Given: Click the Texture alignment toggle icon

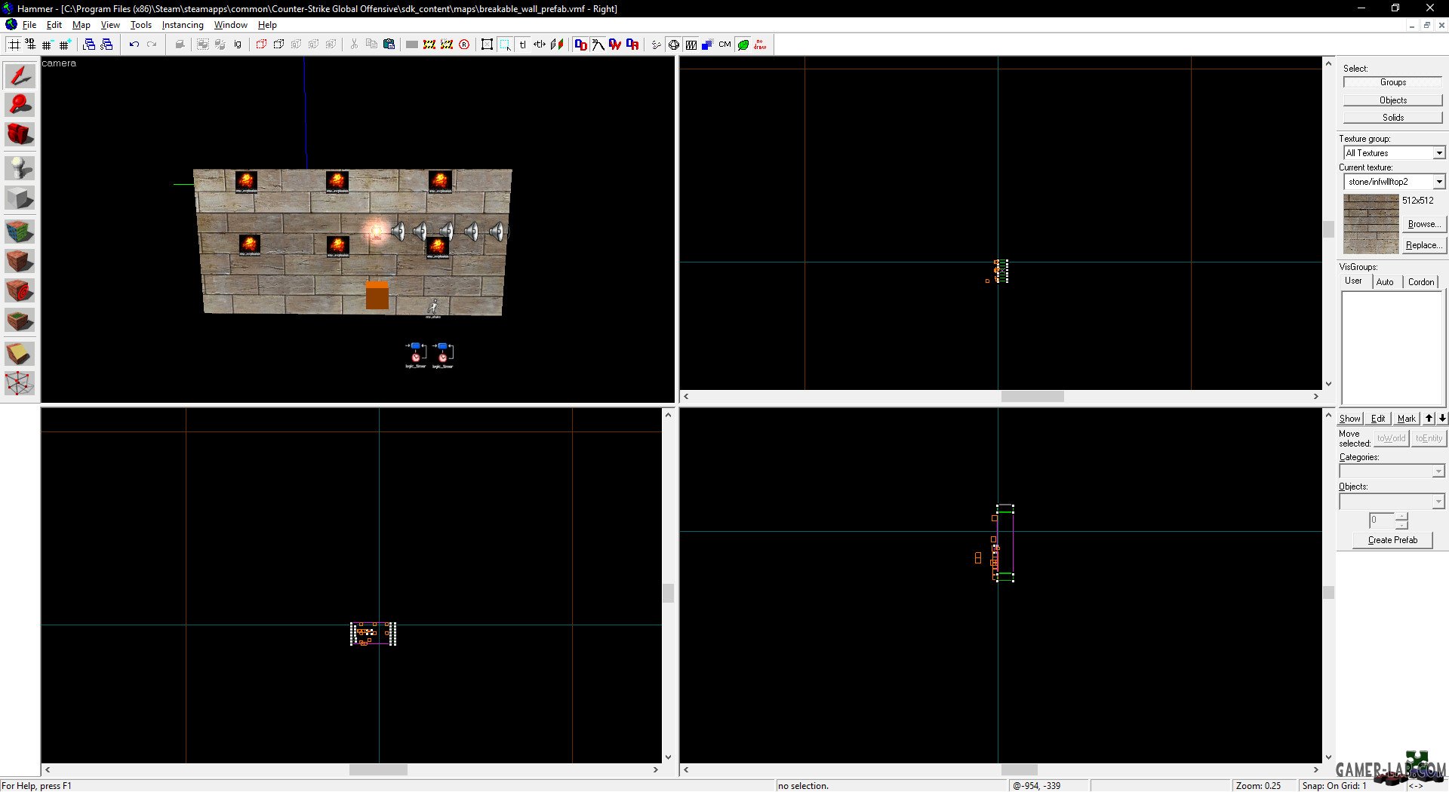Looking at the screenshot, I should coord(557,45).
